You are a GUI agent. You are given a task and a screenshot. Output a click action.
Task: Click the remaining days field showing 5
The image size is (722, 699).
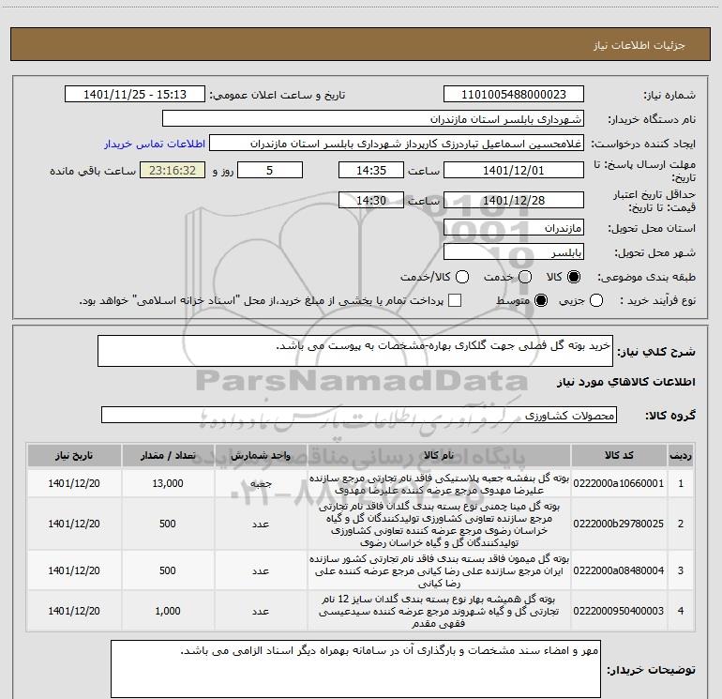click(270, 170)
